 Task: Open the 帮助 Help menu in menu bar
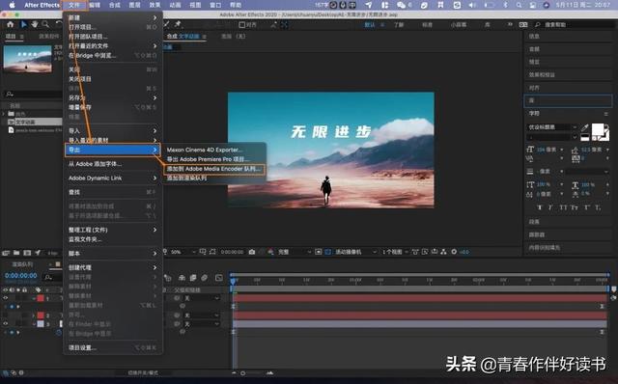236,5
